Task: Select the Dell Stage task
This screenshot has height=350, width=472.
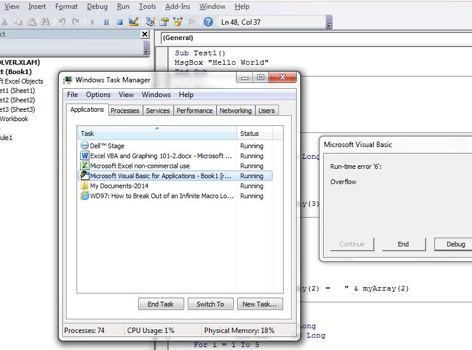Action: (175, 146)
